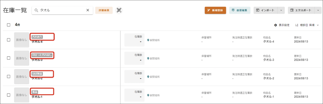This screenshot has width=323, height=104.
Task: Open the 棚卸日 降順 sort dropdown
Action: click(307, 25)
